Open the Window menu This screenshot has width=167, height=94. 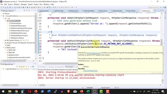(46, 4)
